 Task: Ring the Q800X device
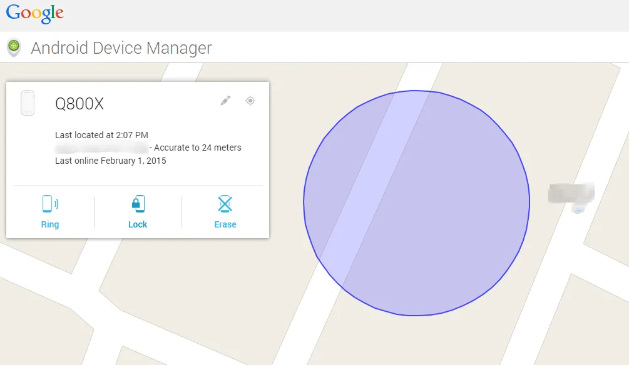click(50, 224)
